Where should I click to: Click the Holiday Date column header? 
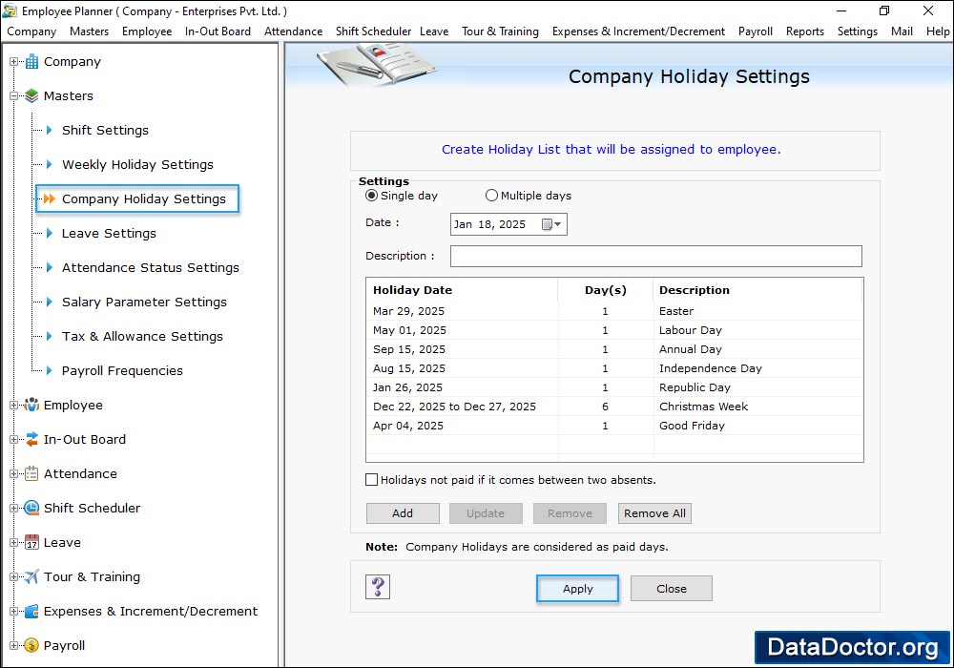point(462,290)
